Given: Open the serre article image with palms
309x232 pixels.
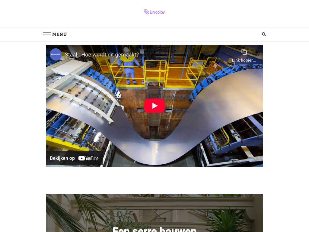Looking at the screenshot, I should [154, 213].
